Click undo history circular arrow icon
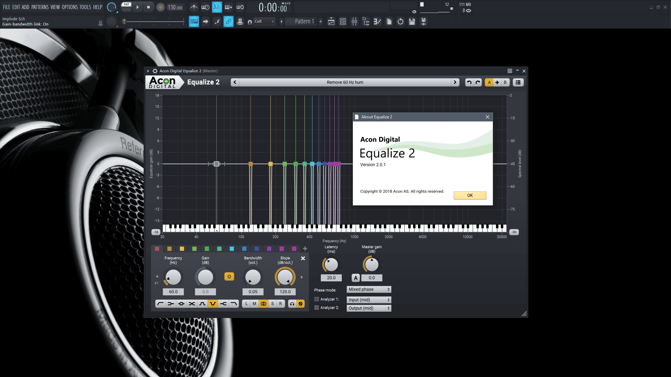Viewport: 671px width, 377px height. point(401,22)
